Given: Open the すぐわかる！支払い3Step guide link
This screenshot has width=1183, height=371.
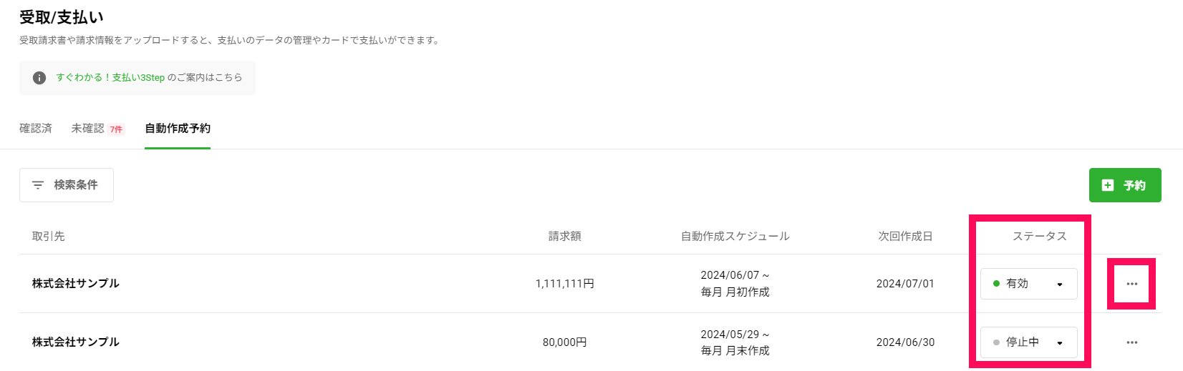Looking at the screenshot, I should point(110,78).
